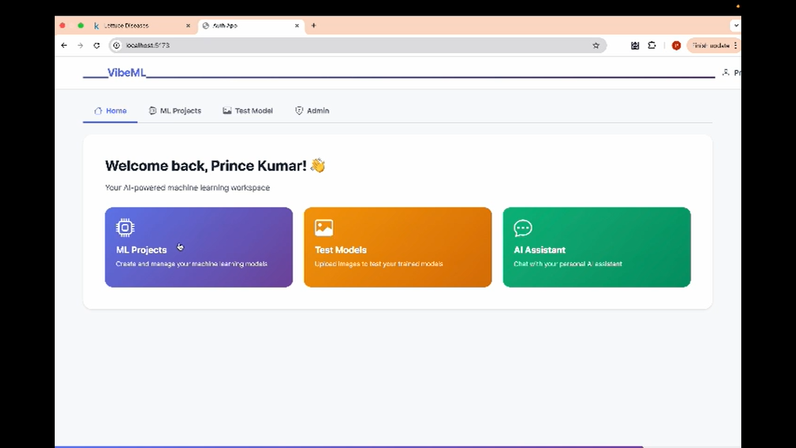
Task: Open a new browser tab with plus
Action: pyautogui.click(x=313, y=26)
